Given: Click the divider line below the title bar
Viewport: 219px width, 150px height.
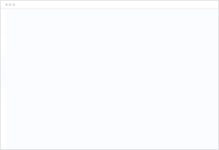Looking at the screenshot, I should pos(109,9).
